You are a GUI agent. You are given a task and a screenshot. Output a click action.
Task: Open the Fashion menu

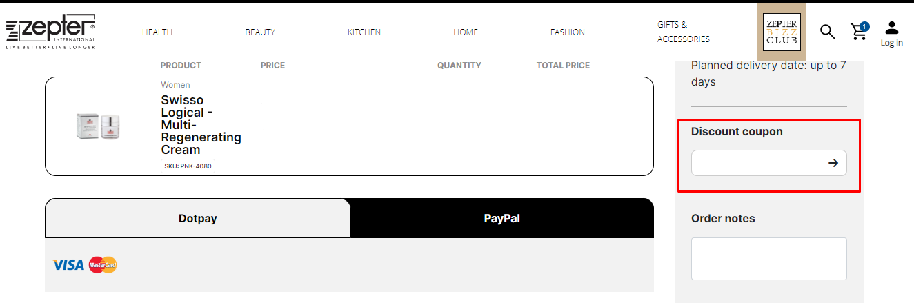tap(568, 32)
